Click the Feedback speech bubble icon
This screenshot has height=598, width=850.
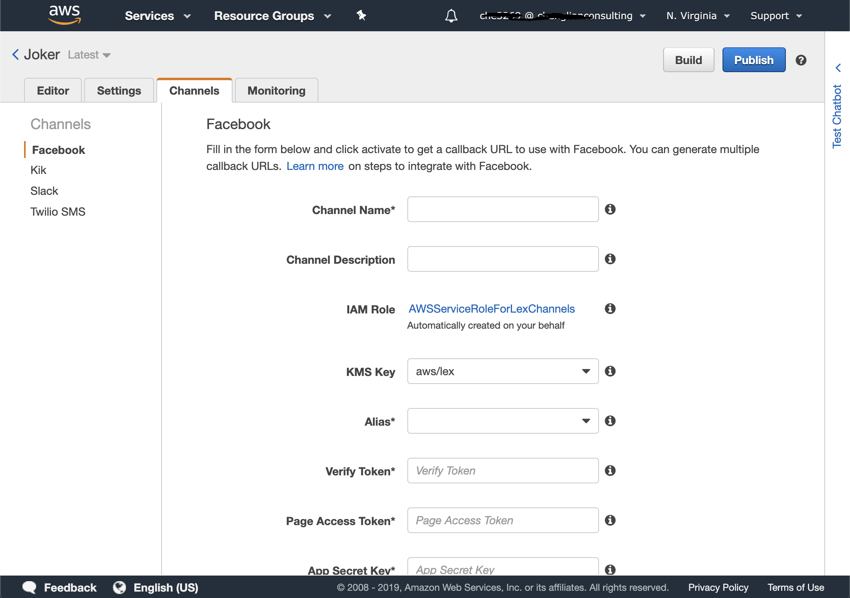point(29,587)
